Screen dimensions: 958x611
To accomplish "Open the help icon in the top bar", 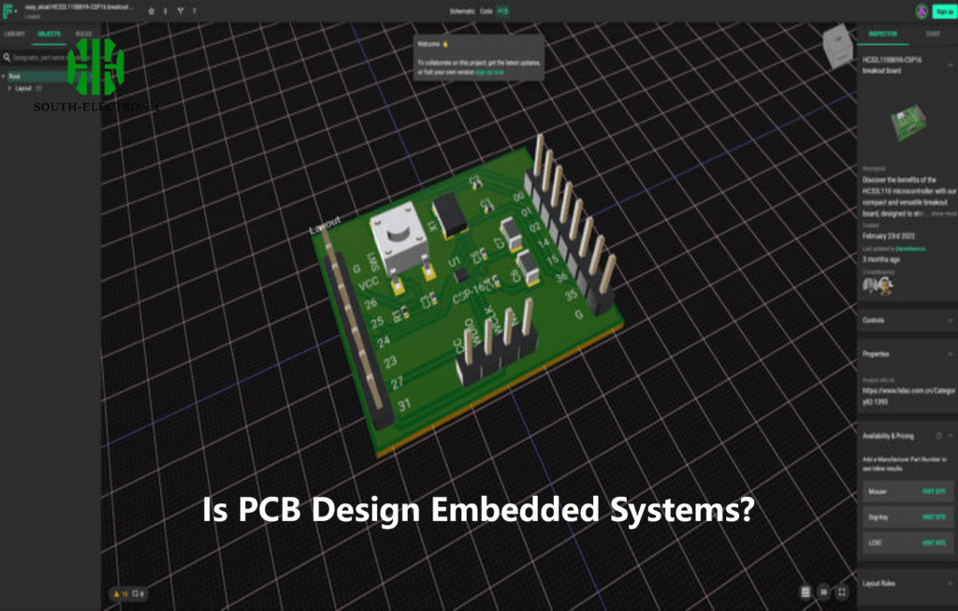I will point(195,11).
